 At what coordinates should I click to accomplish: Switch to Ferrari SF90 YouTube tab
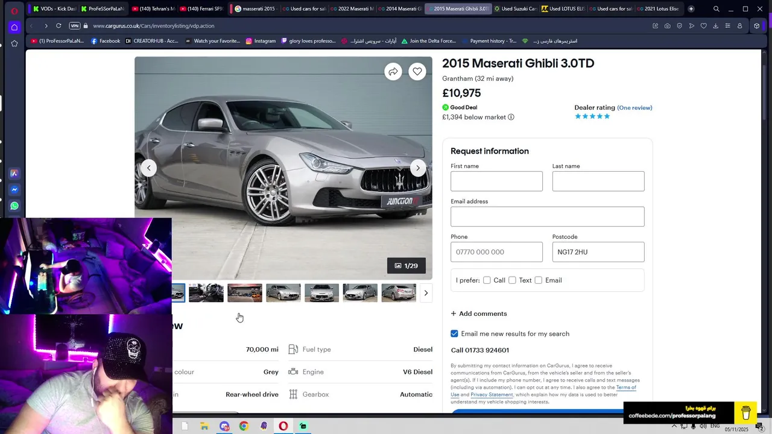[202, 9]
